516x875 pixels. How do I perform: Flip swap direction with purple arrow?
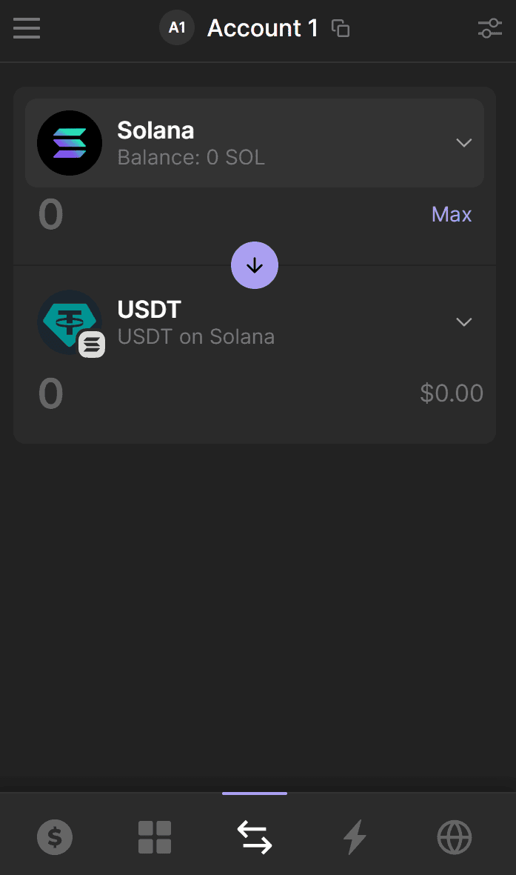255,265
